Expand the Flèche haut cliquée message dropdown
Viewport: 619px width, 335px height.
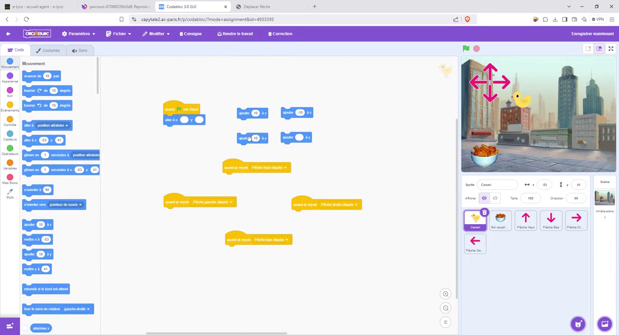point(285,168)
